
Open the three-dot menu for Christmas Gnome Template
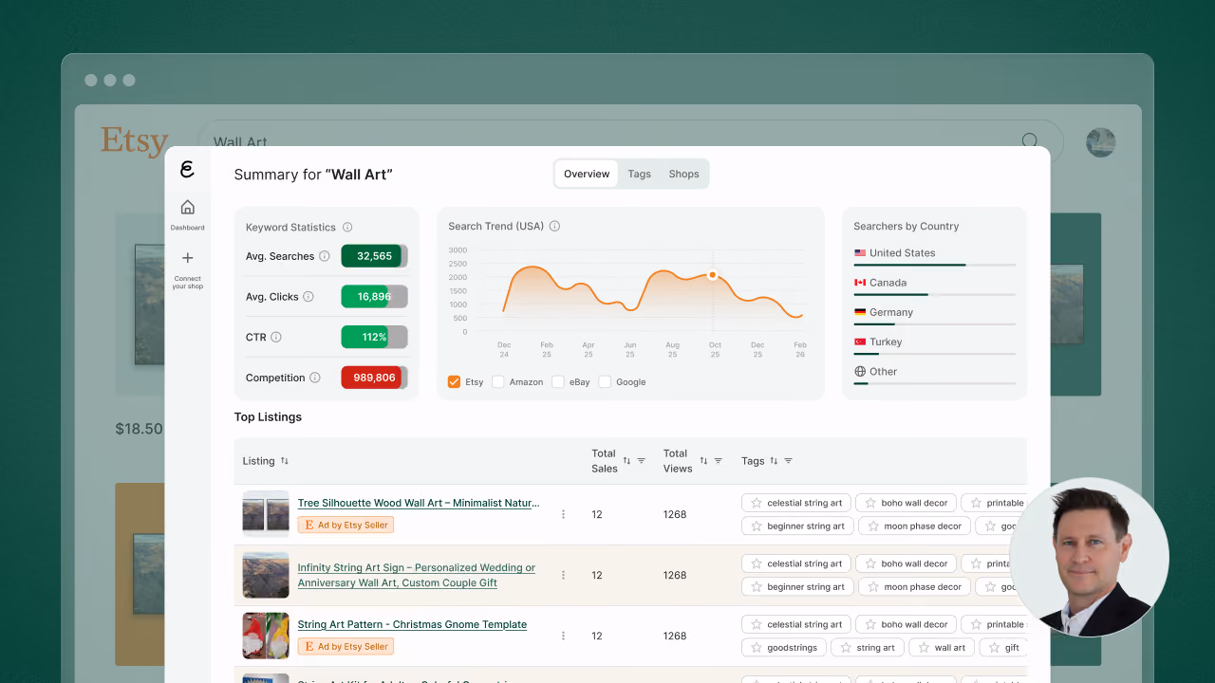[x=563, y=636]
